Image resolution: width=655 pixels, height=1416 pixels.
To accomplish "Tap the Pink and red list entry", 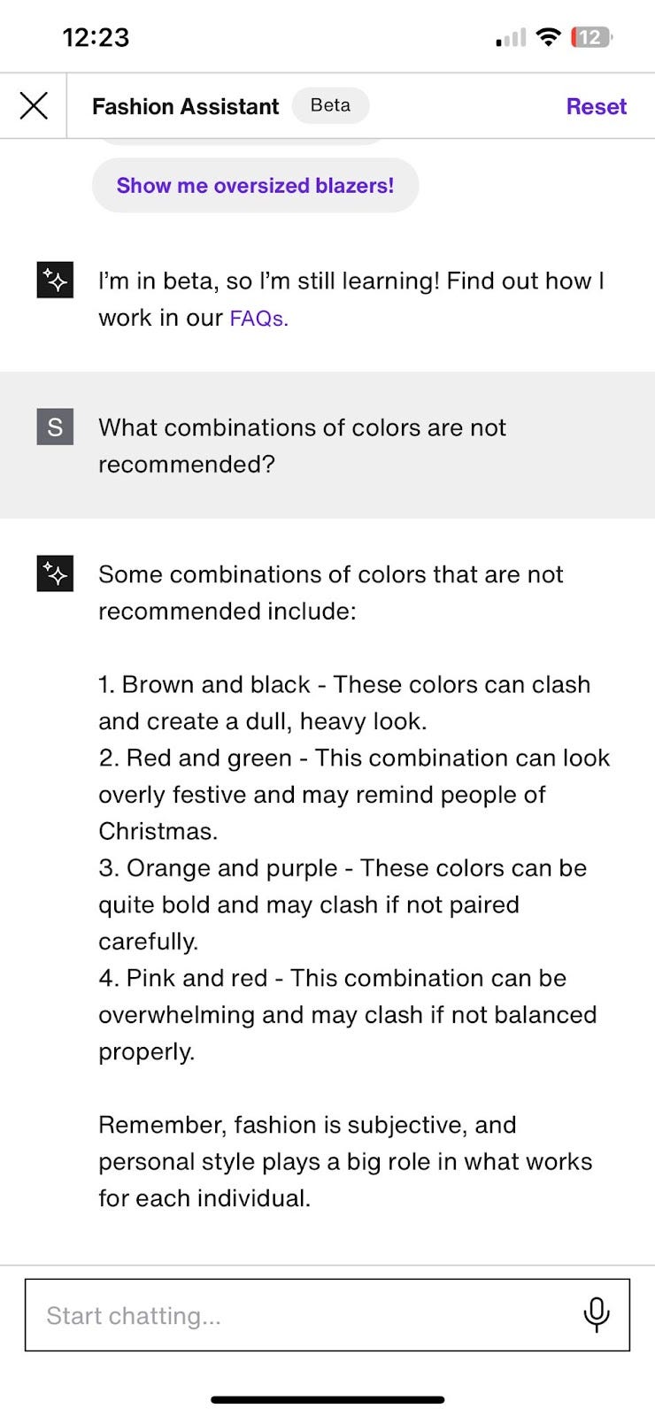I will tap(347, 1014).
